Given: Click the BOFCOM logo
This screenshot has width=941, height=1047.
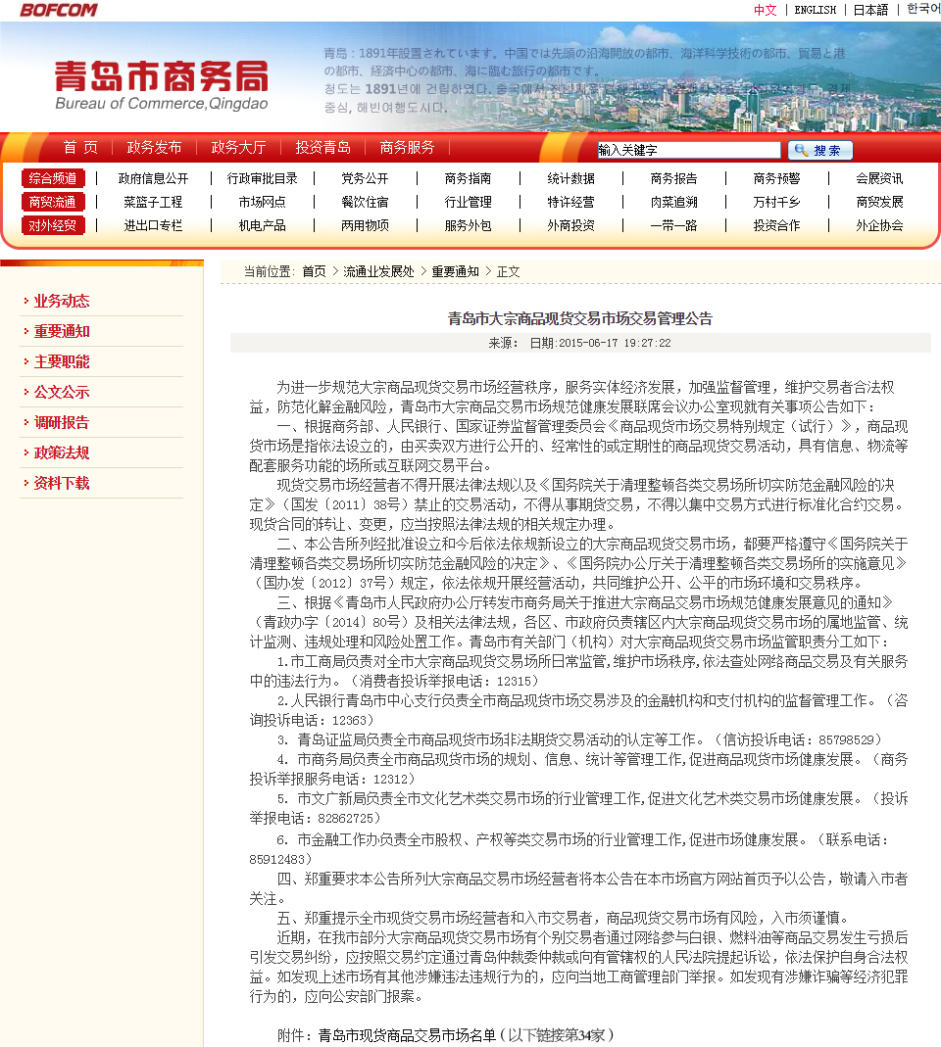Looking at the screenshot, I should (58, 10).
